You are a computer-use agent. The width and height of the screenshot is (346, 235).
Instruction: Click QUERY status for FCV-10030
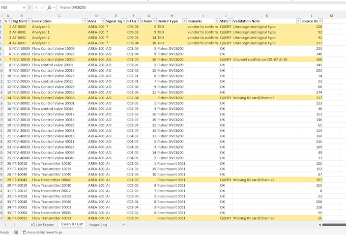pos(226,60)
